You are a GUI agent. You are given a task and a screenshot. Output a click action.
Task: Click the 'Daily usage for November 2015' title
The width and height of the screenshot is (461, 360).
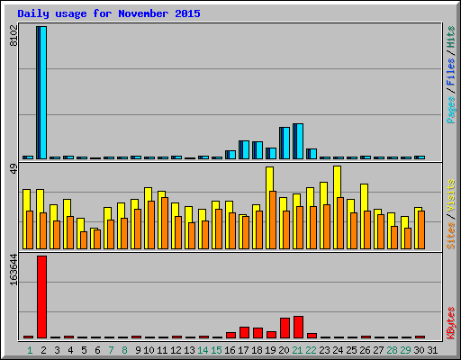(x=109, y=13)
